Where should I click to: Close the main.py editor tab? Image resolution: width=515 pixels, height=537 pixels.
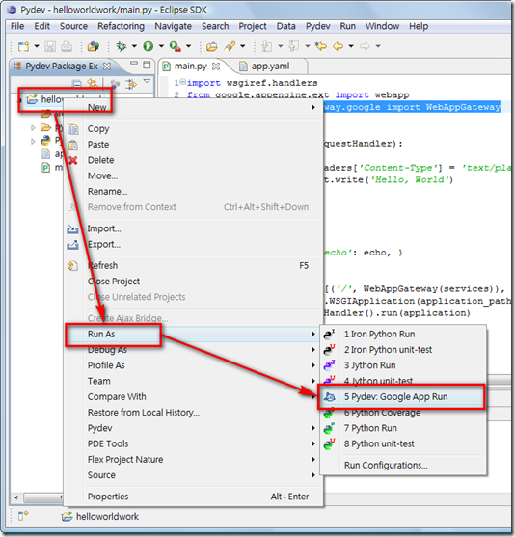tap(216, 67)
